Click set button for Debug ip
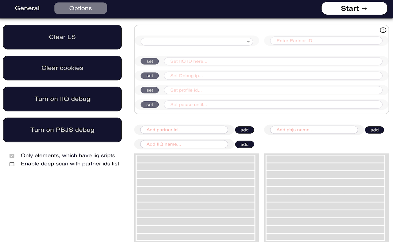The image size is (393, 245). 150,76
